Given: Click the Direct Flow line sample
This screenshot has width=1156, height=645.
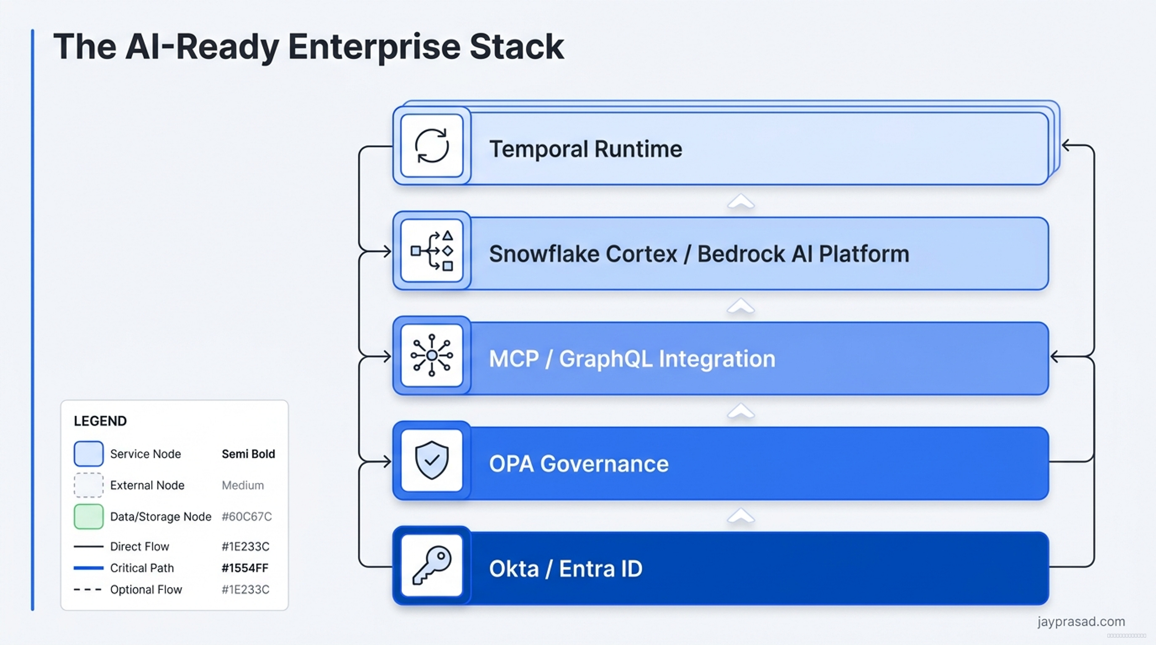Looking at the screenshot, I should pyautogui.click(x=89, y=546).
